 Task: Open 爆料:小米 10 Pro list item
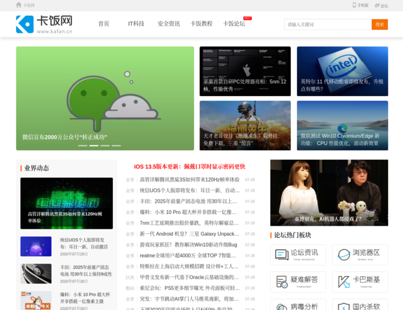188,212
